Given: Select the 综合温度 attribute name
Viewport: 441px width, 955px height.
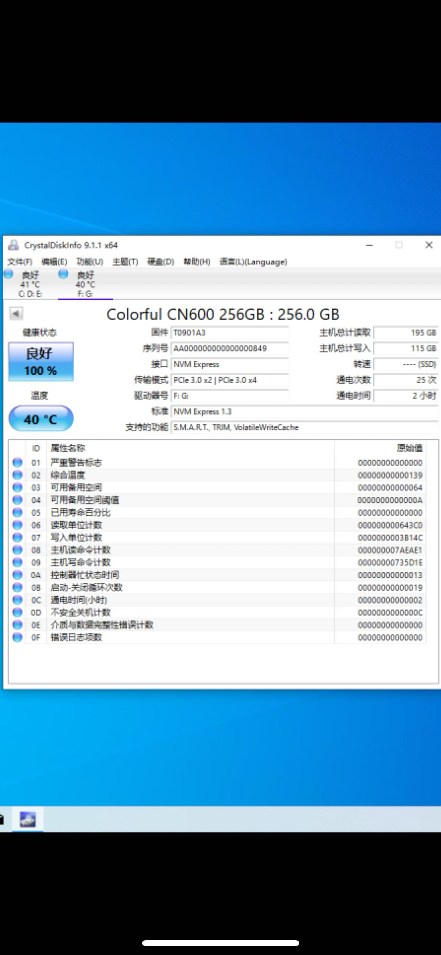Looking at the screenshot, I should coord(68,475).
